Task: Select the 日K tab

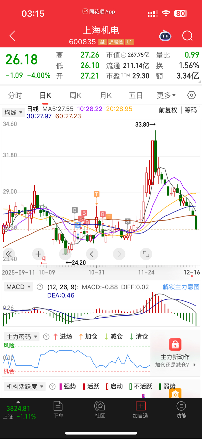Action: (46, 95)
